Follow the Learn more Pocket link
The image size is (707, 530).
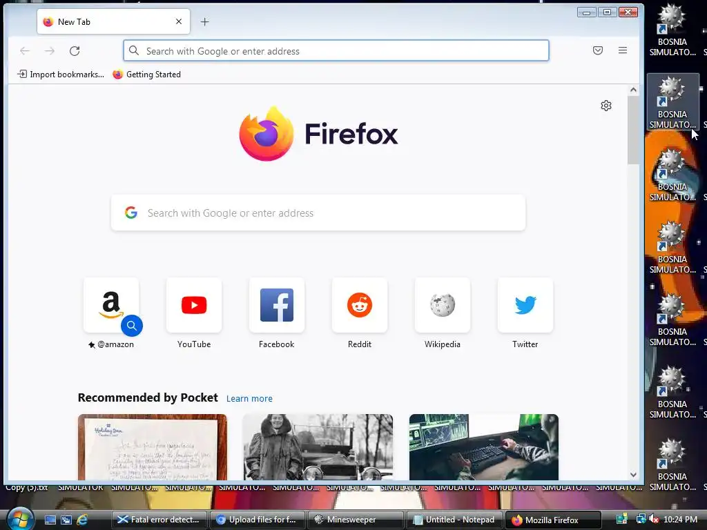pyautogui.click(x=249, y=398)
